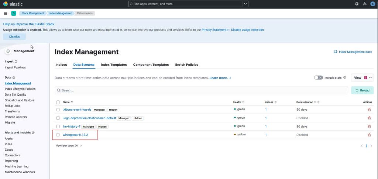Open Stack Management breadcrumb
The height and width of the screenshot is (179, 378).
click(x=33, y=13)
